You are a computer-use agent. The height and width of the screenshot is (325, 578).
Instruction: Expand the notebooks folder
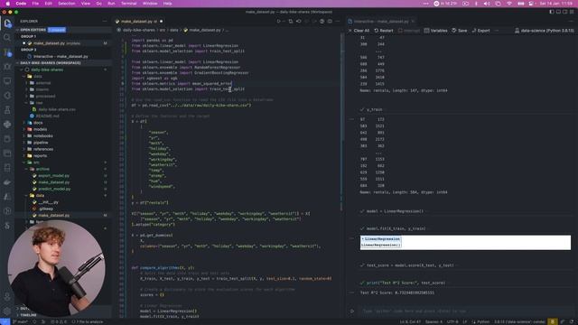42,136
